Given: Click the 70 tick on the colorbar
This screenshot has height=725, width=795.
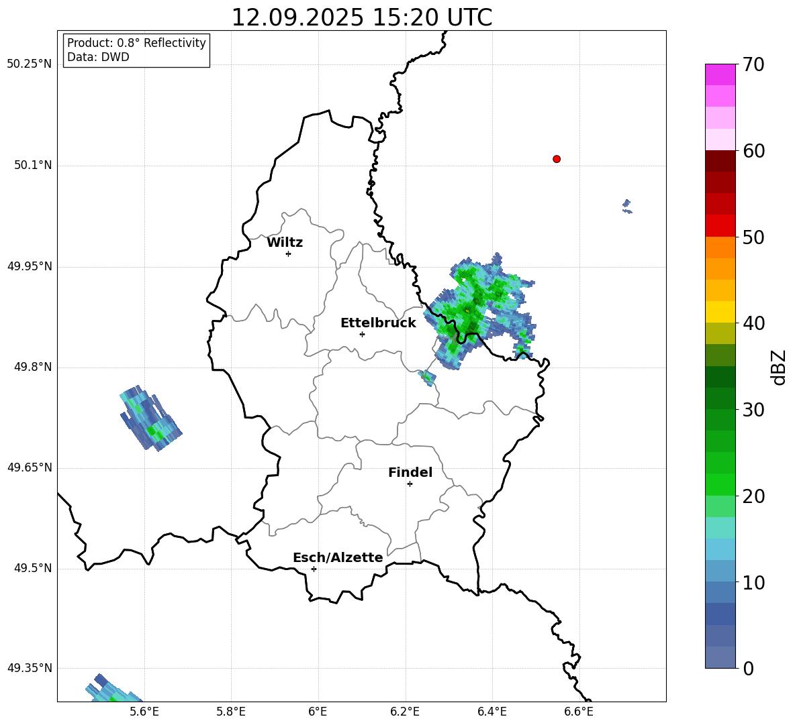Looking at the screenshot, I should click(753, 64).
